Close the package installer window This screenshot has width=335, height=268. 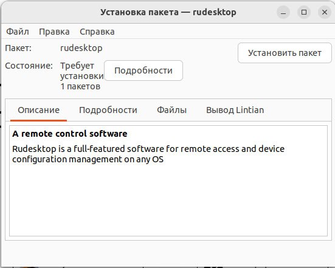(325, 12)
